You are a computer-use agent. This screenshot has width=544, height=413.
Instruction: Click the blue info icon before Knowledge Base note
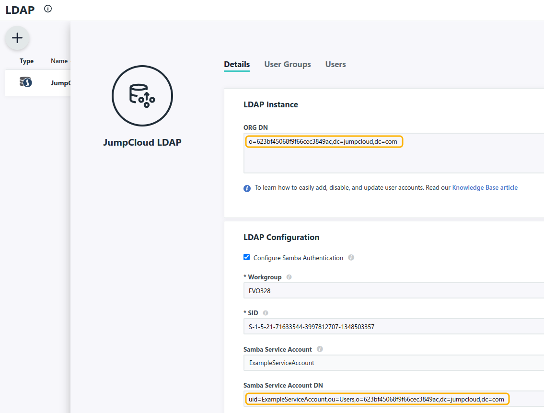coord(247,188)
